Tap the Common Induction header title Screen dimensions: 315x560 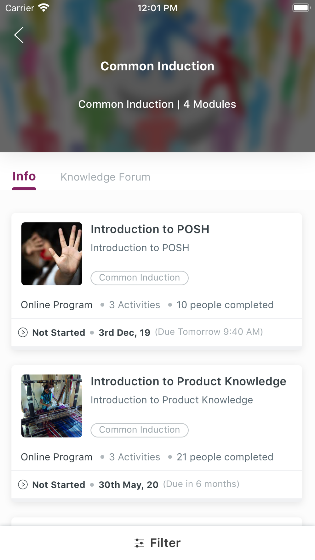point(157,66)
